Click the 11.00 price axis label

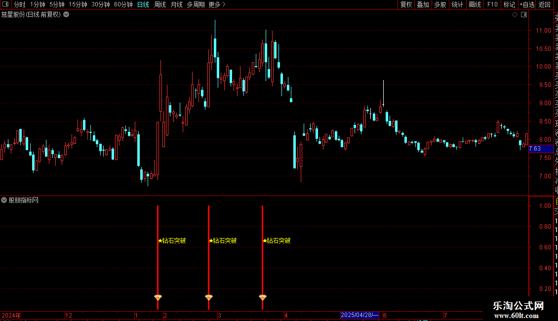pyautogui.click(x=543, y=31)
